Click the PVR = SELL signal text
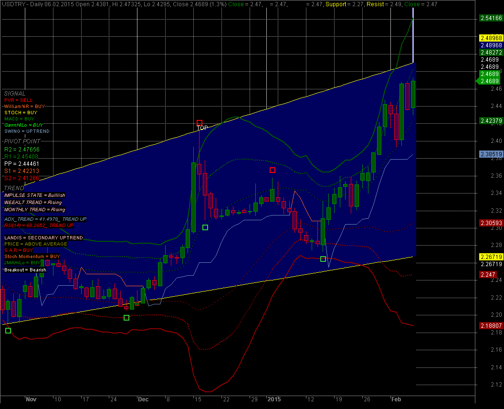The height and width of the screenshot is (409, 504). pos(19,100)
